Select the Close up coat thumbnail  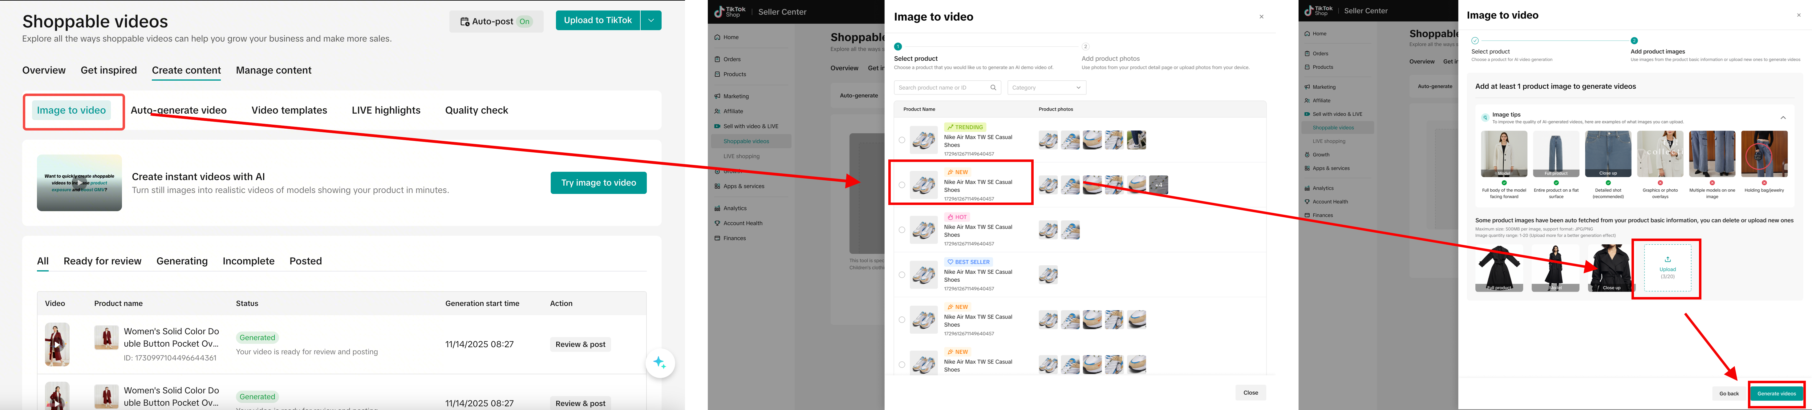(1611, 268)
